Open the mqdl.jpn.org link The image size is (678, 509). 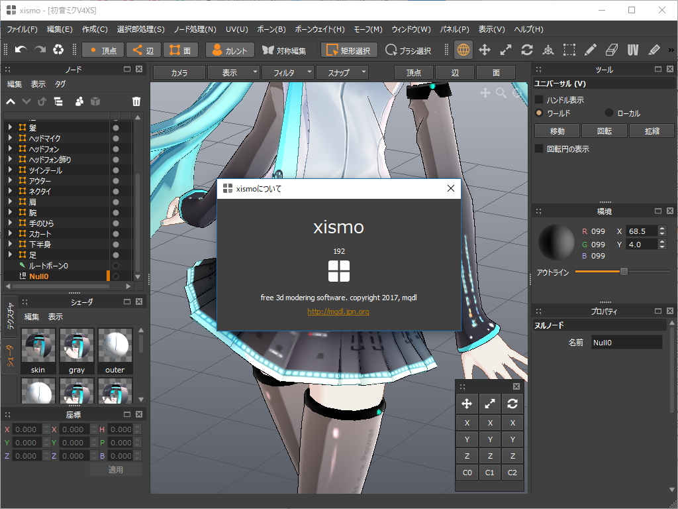click(x=338, y=311)
